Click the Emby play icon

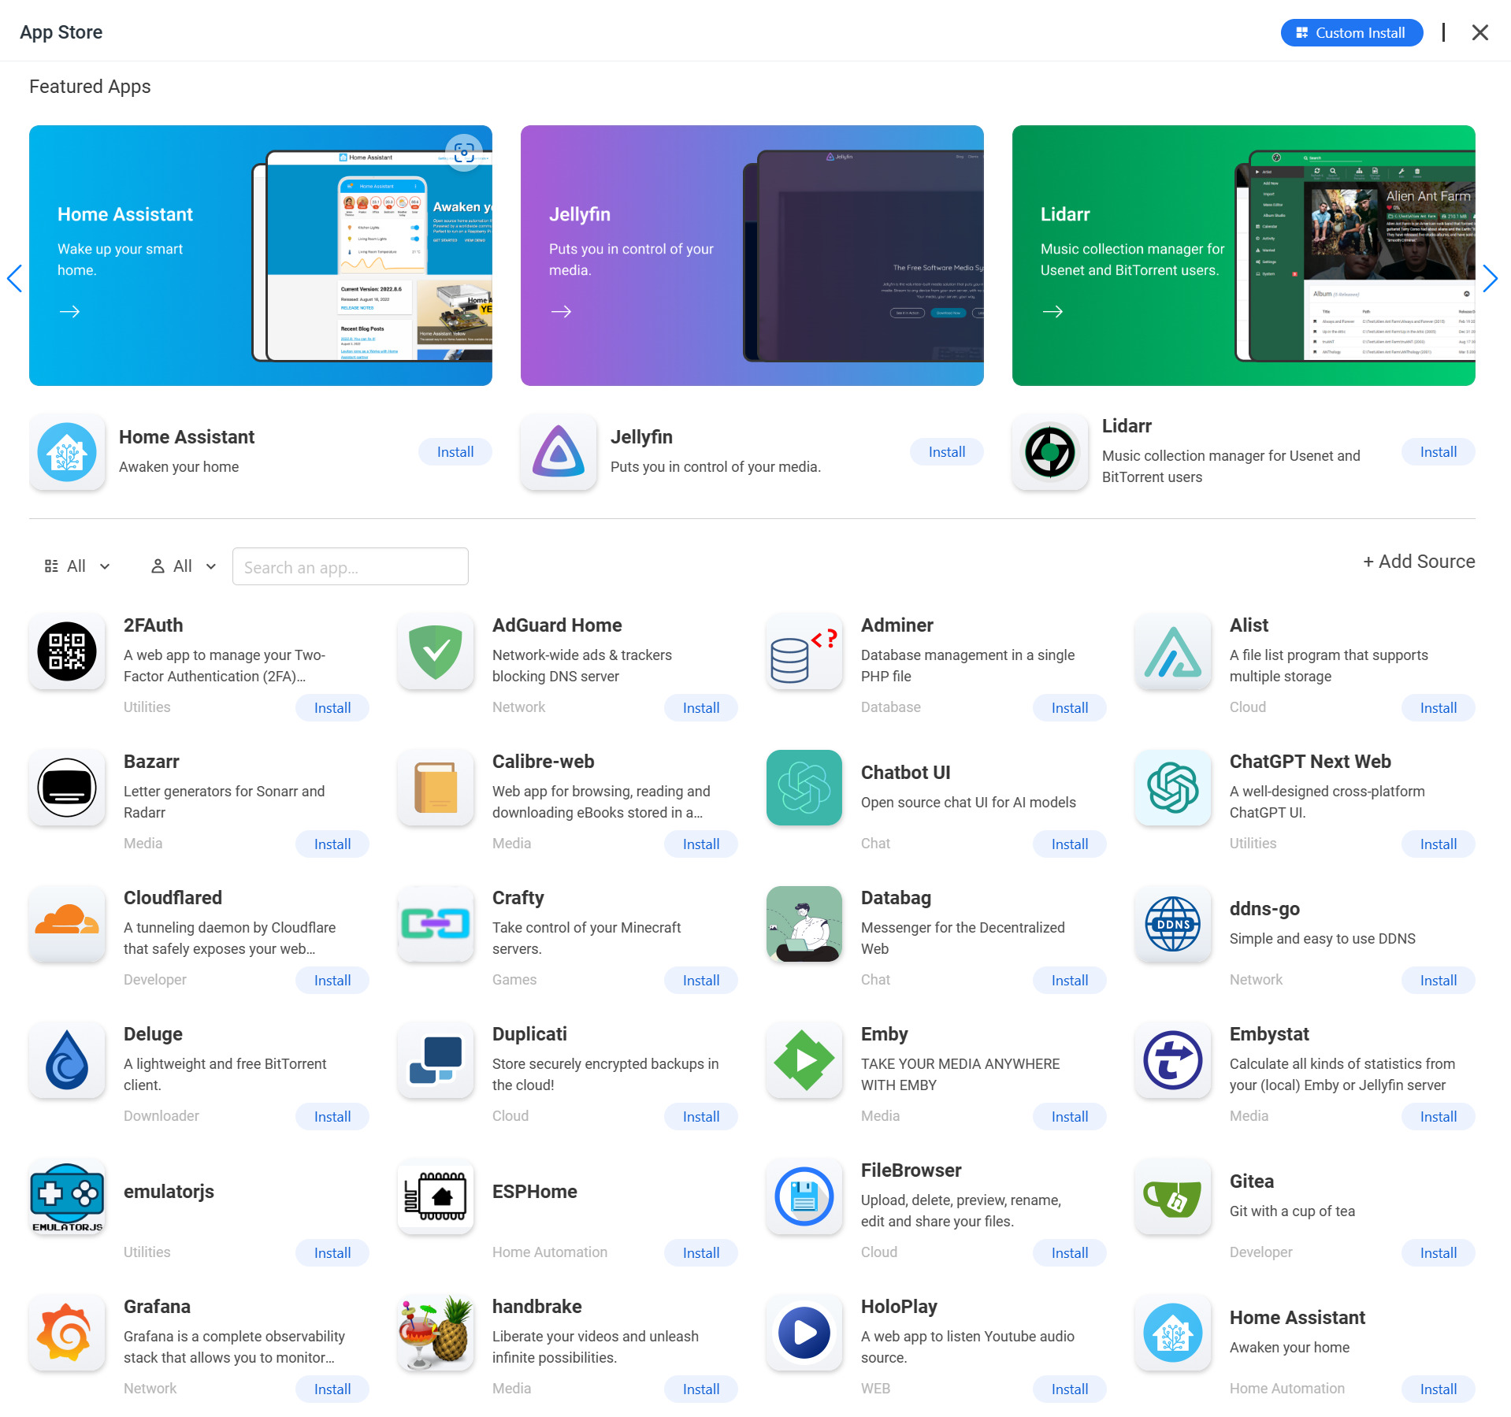pos(804,1060)
